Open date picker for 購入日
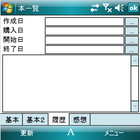The height and width of the screenshot is (140, 140). tap(132, 31)
